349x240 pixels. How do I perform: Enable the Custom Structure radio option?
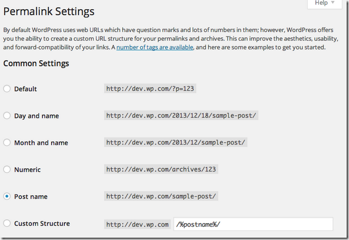click(7, 223)
